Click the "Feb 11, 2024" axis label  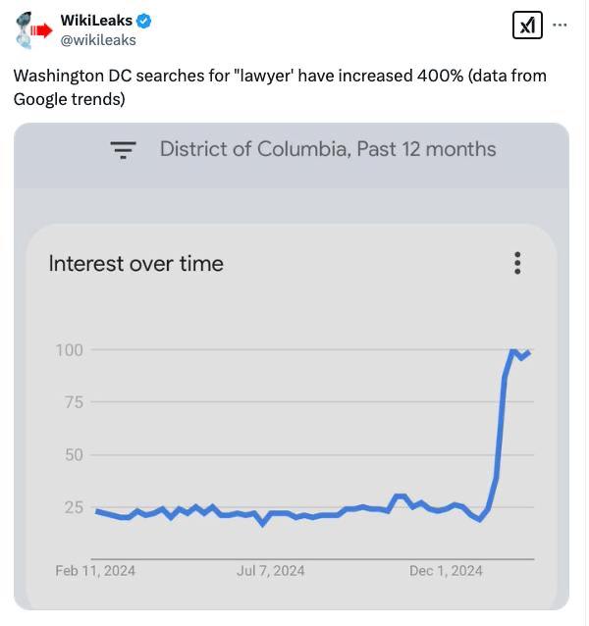95,570
